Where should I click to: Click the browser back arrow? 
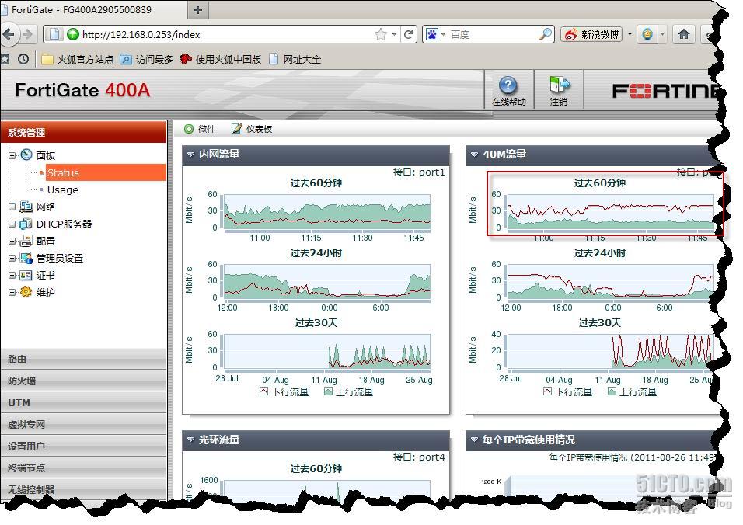click(9, 34)
